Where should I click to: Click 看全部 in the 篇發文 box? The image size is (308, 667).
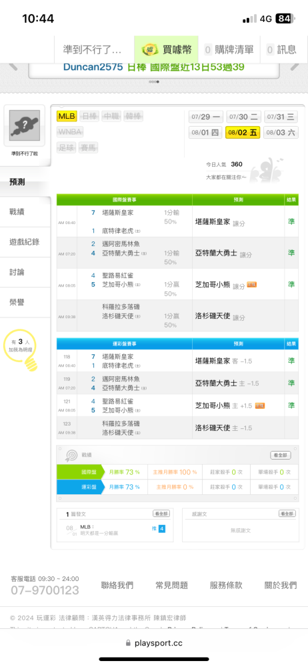tap(161, 514)
